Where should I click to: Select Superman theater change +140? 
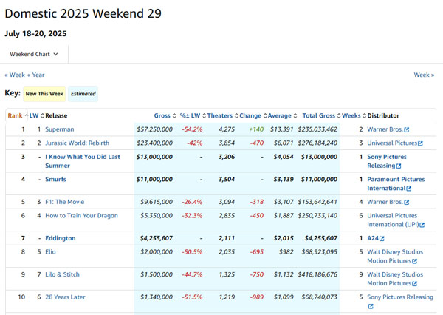click(256, 129)
